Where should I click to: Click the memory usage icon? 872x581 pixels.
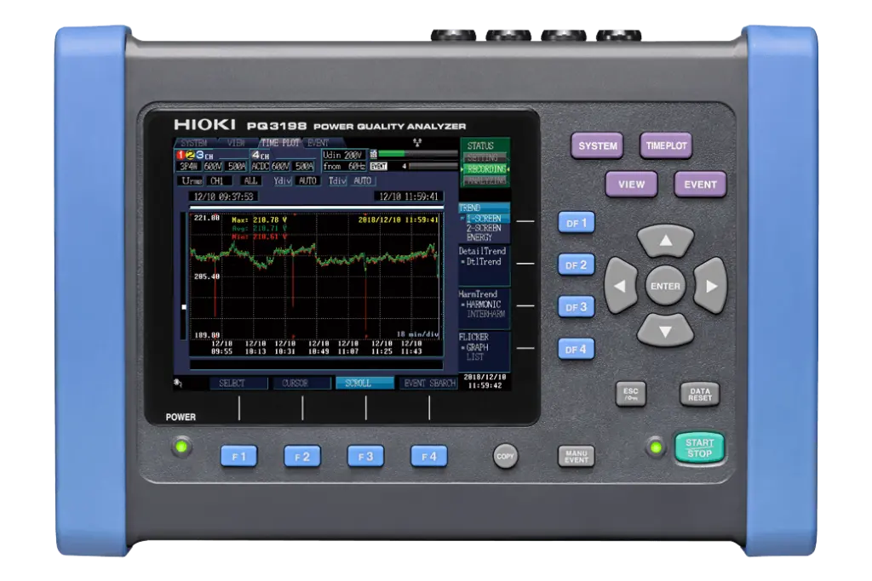tap(374, 154)
